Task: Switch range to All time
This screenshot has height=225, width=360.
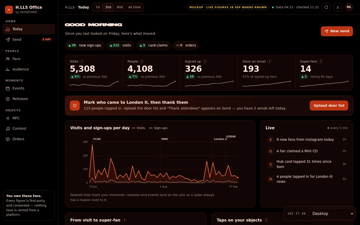Action: (x=134, y=7)
